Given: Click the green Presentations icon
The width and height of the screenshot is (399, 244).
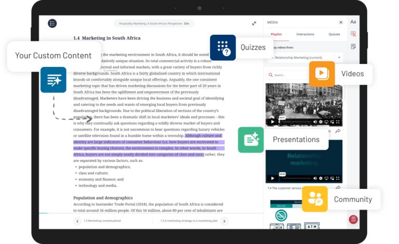Looking at the screenshot, I should 251,140.
